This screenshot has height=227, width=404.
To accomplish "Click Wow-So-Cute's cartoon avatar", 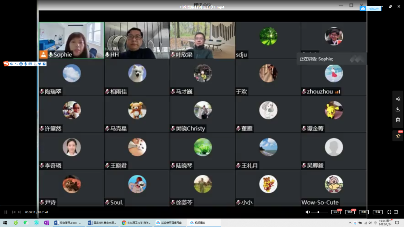I will (x=334, y=184).
